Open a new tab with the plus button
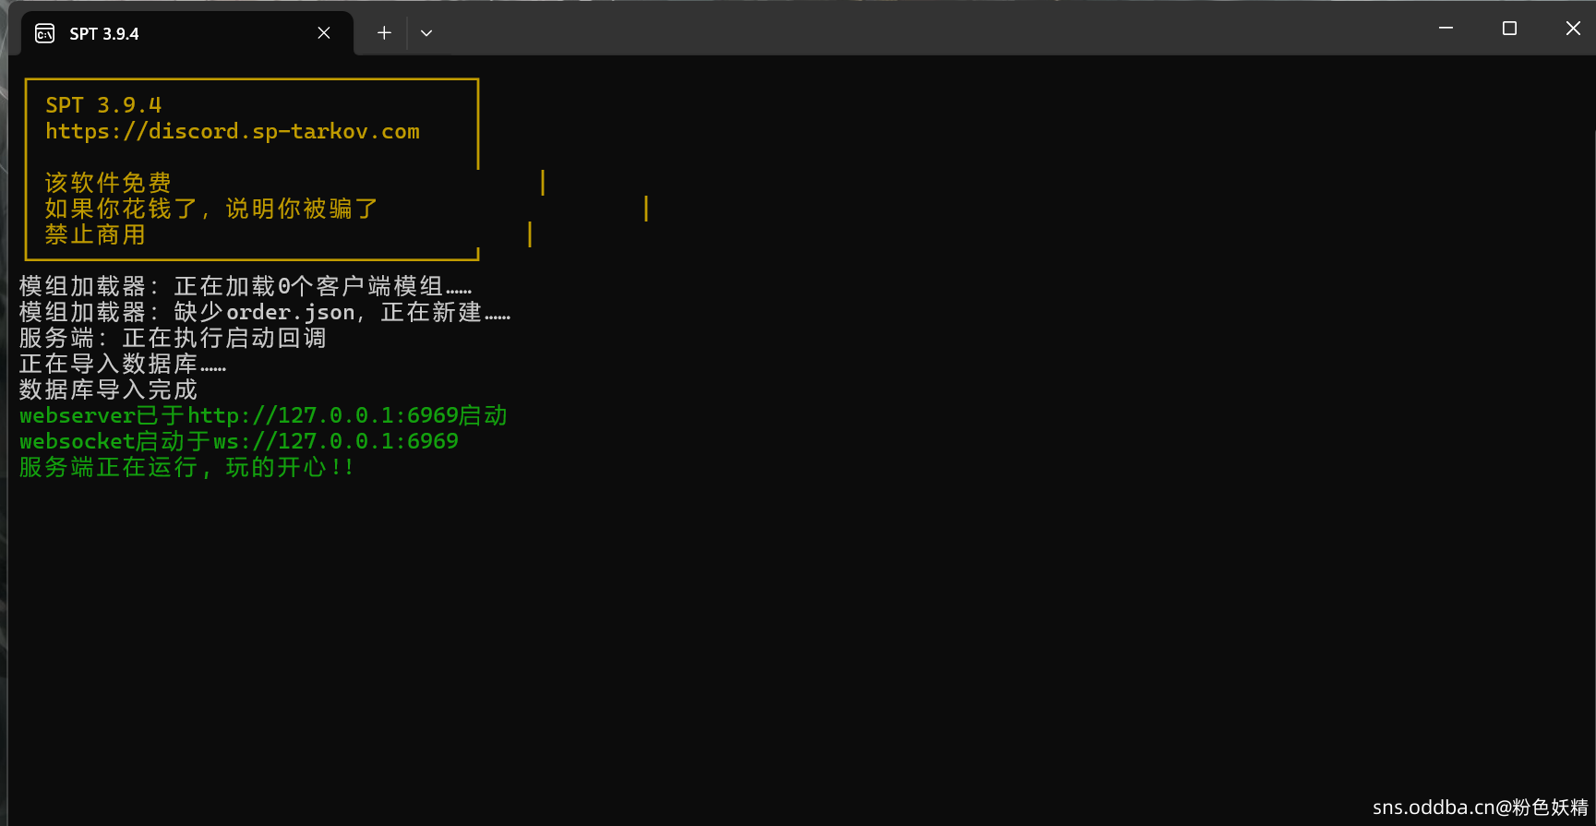This screenshot has width=1596, height=826. [384, 33]
